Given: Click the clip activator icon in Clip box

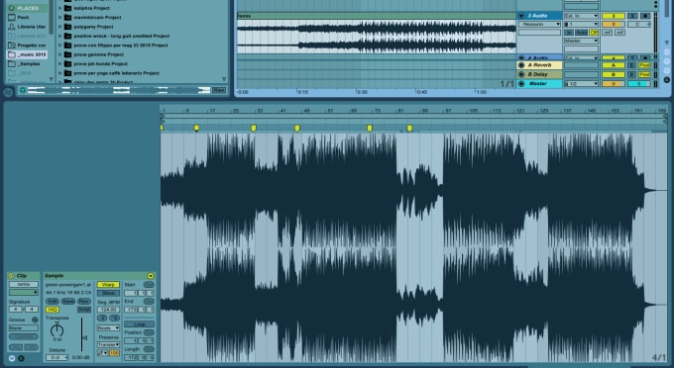Looking at the screenshot, I should [11, 276].
